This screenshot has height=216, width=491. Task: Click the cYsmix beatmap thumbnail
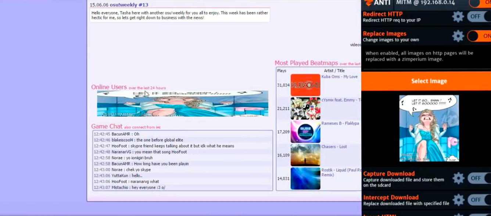point(305,108)
